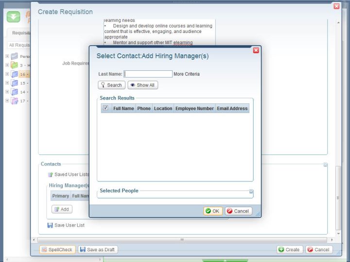This screenshot has height=262, width=350.
Task: Click Add button under Hiring Managers
Action: point(62,209)
